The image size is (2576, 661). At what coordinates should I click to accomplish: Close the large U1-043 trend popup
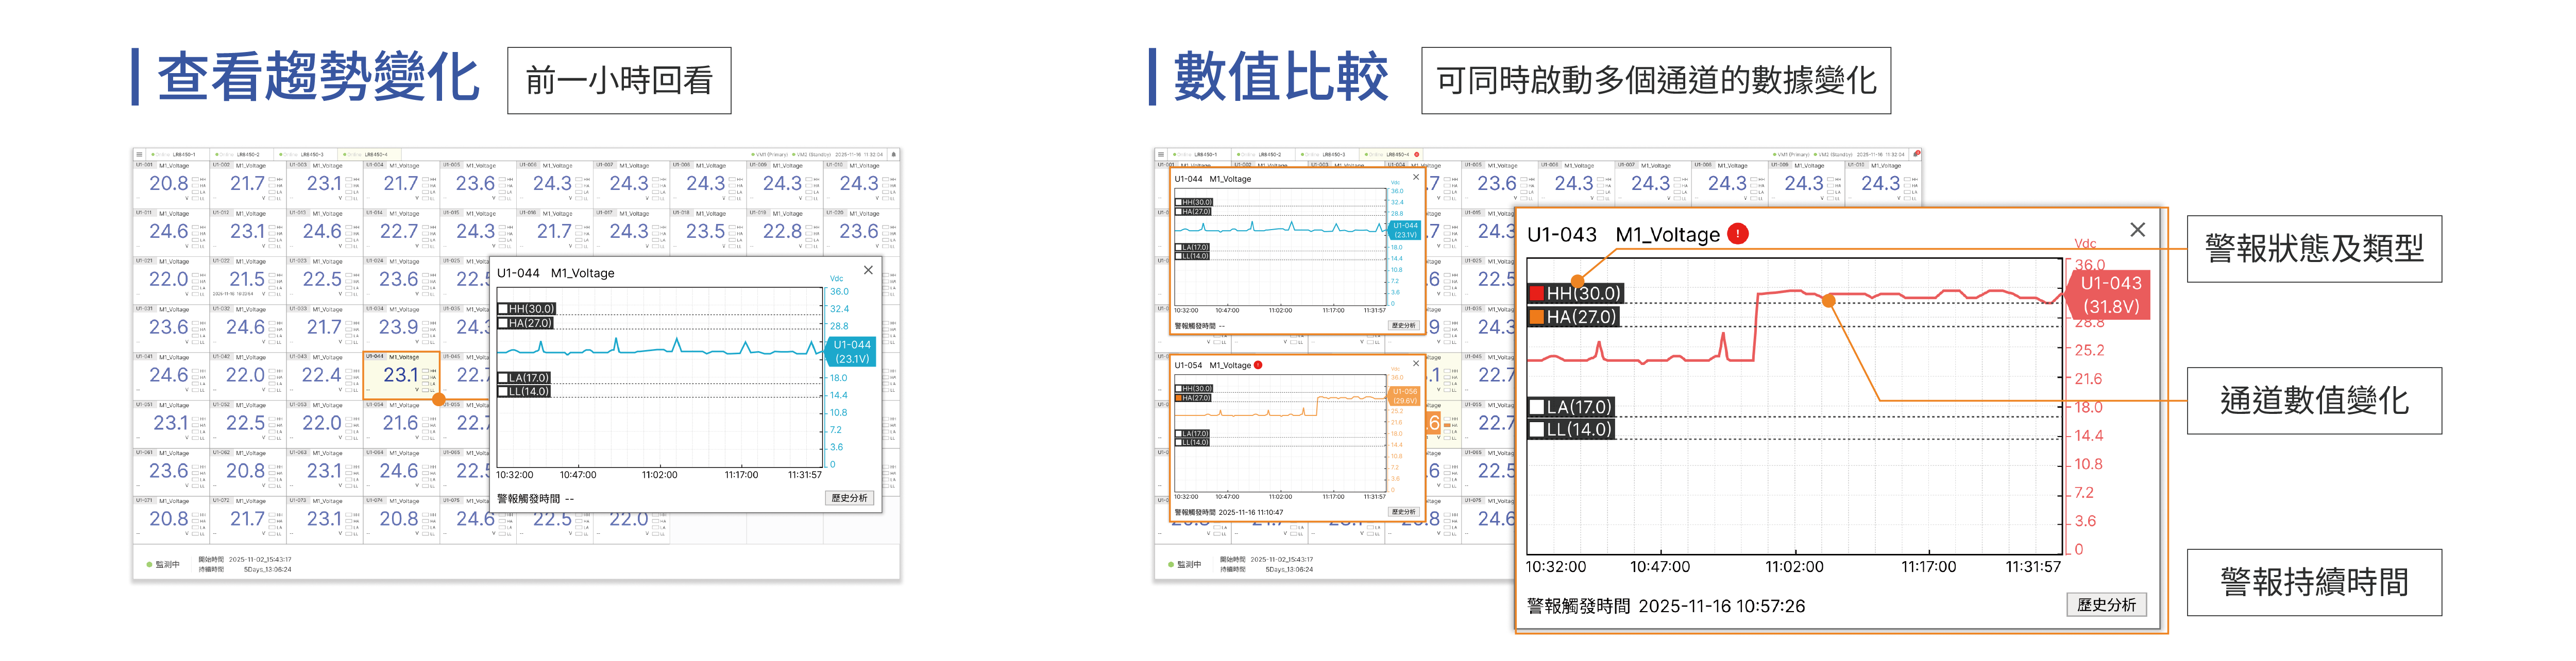(x=2138, y=230)
